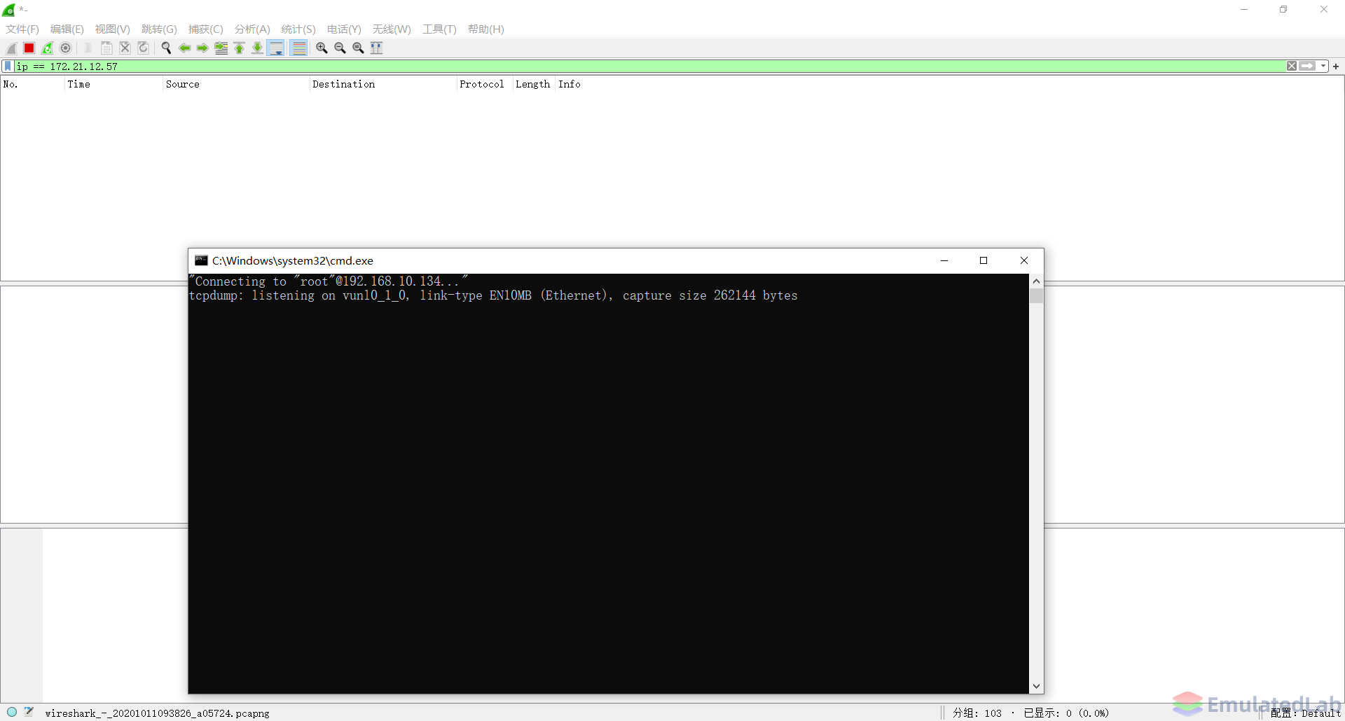The height and width of the screenshot is (721, 1345).
Task: Open the 捕获(C) menu
Action: (206, 29)
